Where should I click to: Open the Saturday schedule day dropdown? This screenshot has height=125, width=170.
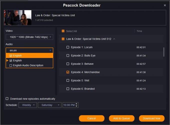point(49,105)
